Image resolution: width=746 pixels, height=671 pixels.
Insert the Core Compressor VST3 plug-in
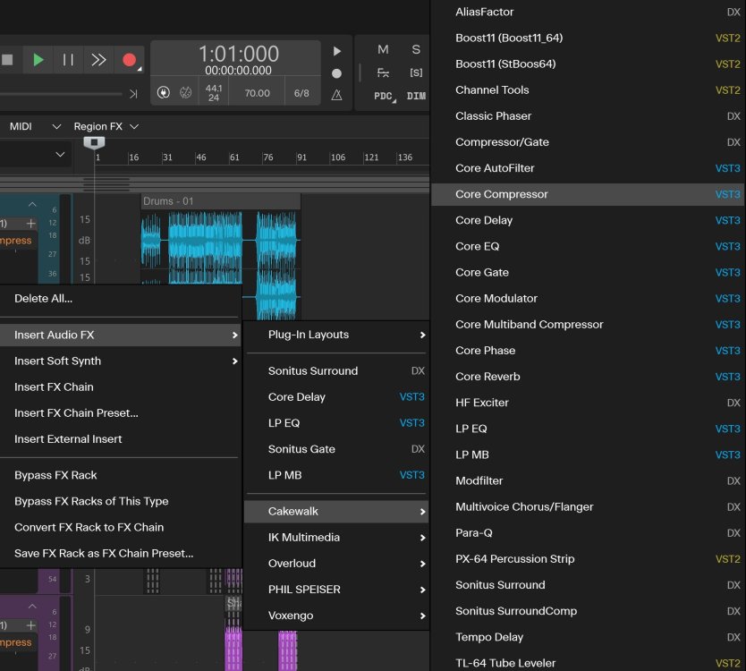tap(588, 195)
